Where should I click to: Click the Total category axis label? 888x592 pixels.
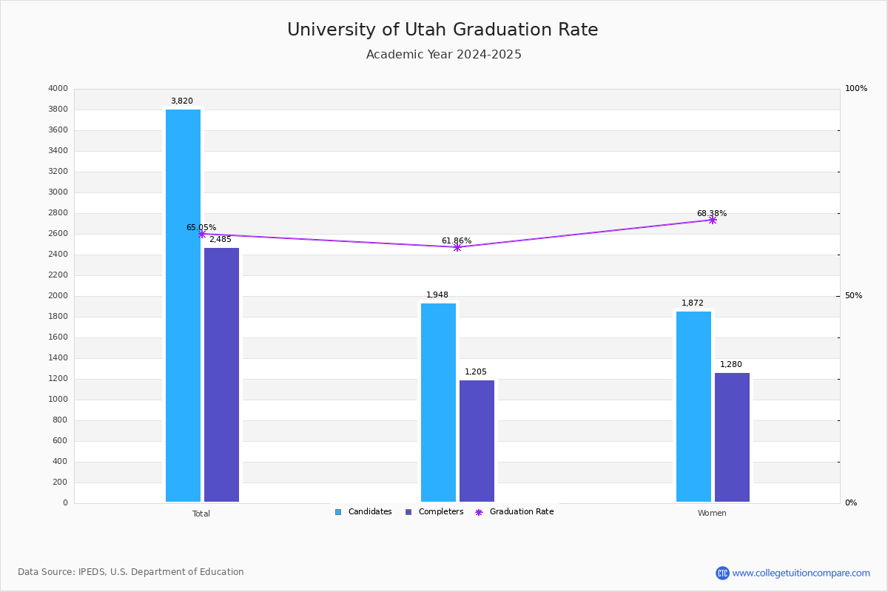[x=201, y=514]
